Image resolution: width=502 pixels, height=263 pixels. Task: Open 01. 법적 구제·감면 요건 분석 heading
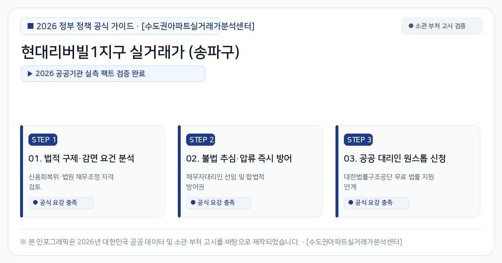click(x=81, y=159)
